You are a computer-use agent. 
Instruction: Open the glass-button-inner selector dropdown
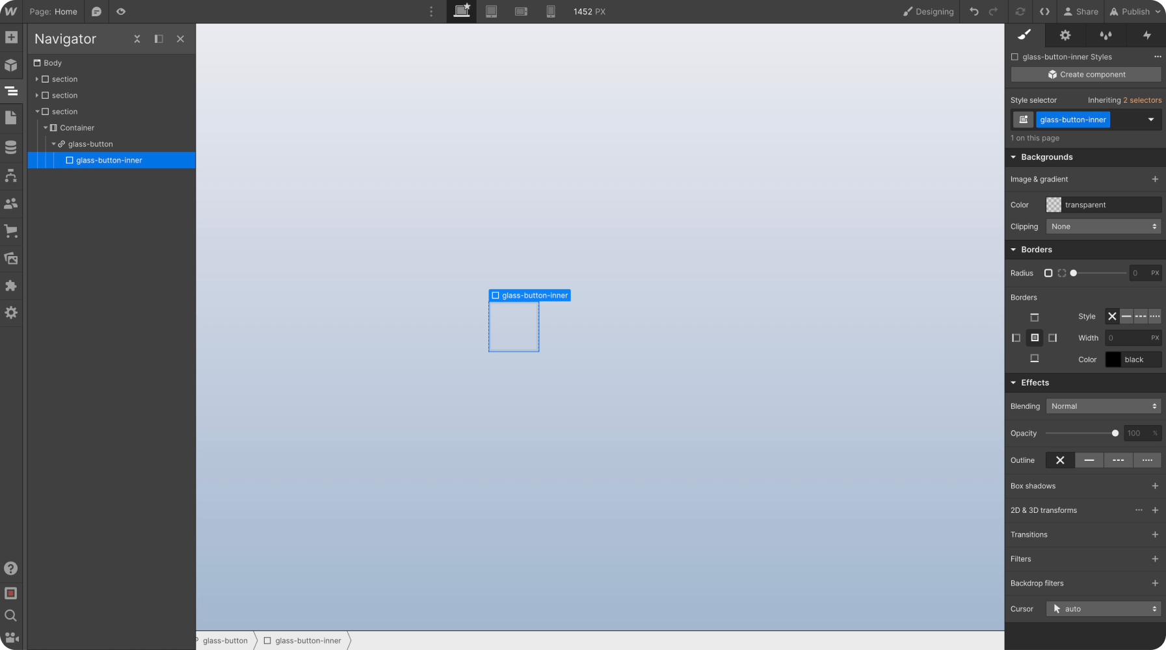[x=1151, y=119]
